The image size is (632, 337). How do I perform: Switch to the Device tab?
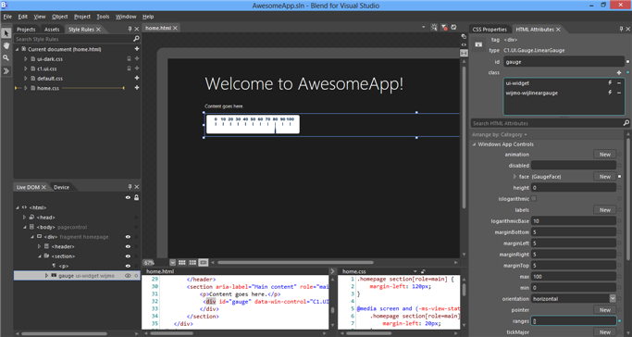pos(61,187)
